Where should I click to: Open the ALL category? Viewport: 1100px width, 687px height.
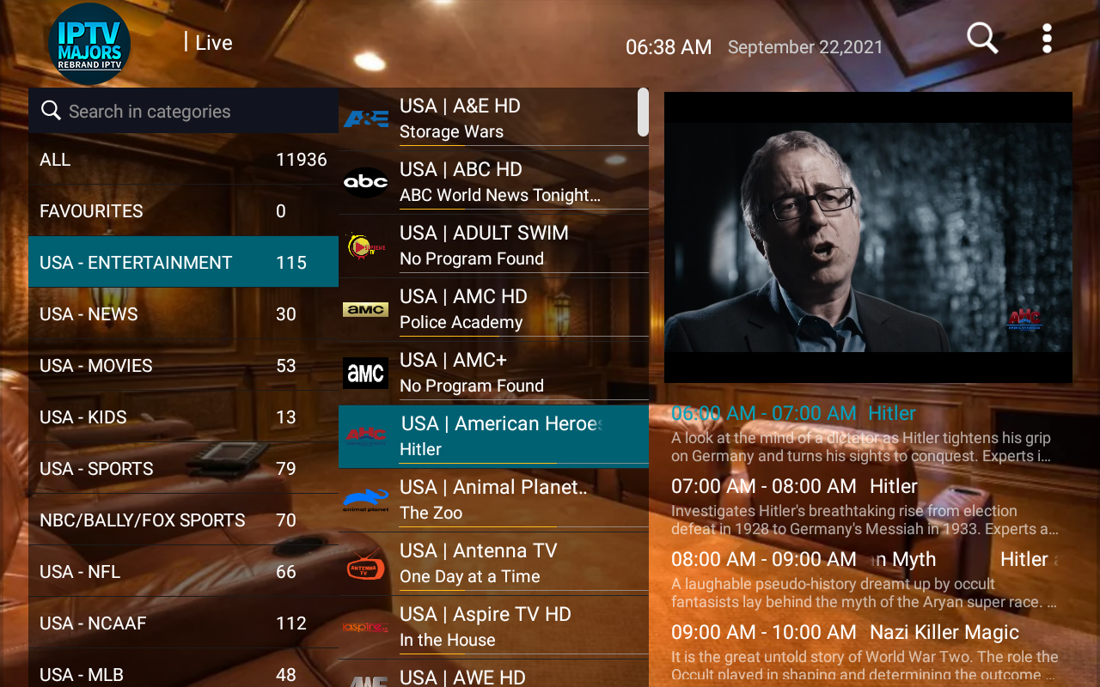(183, 159)
